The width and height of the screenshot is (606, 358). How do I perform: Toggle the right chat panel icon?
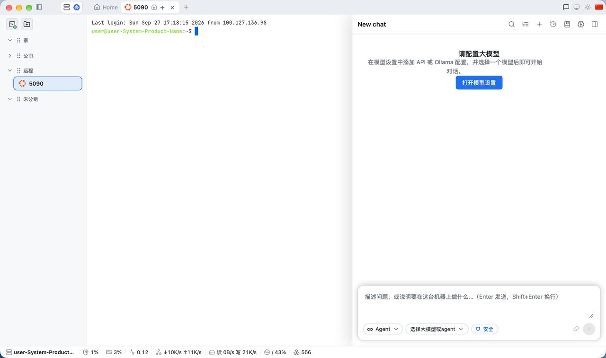[595, 24]
